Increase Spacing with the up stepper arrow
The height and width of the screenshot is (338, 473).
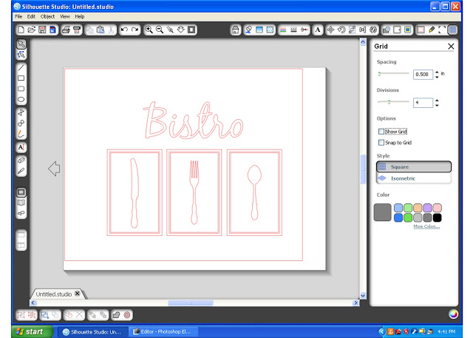437,72
